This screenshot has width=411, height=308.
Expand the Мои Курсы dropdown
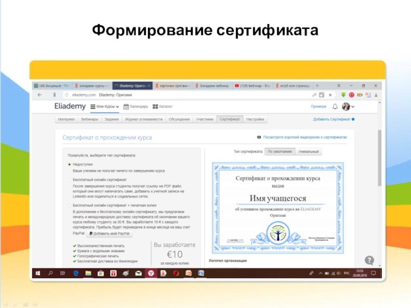click(105, 106)
